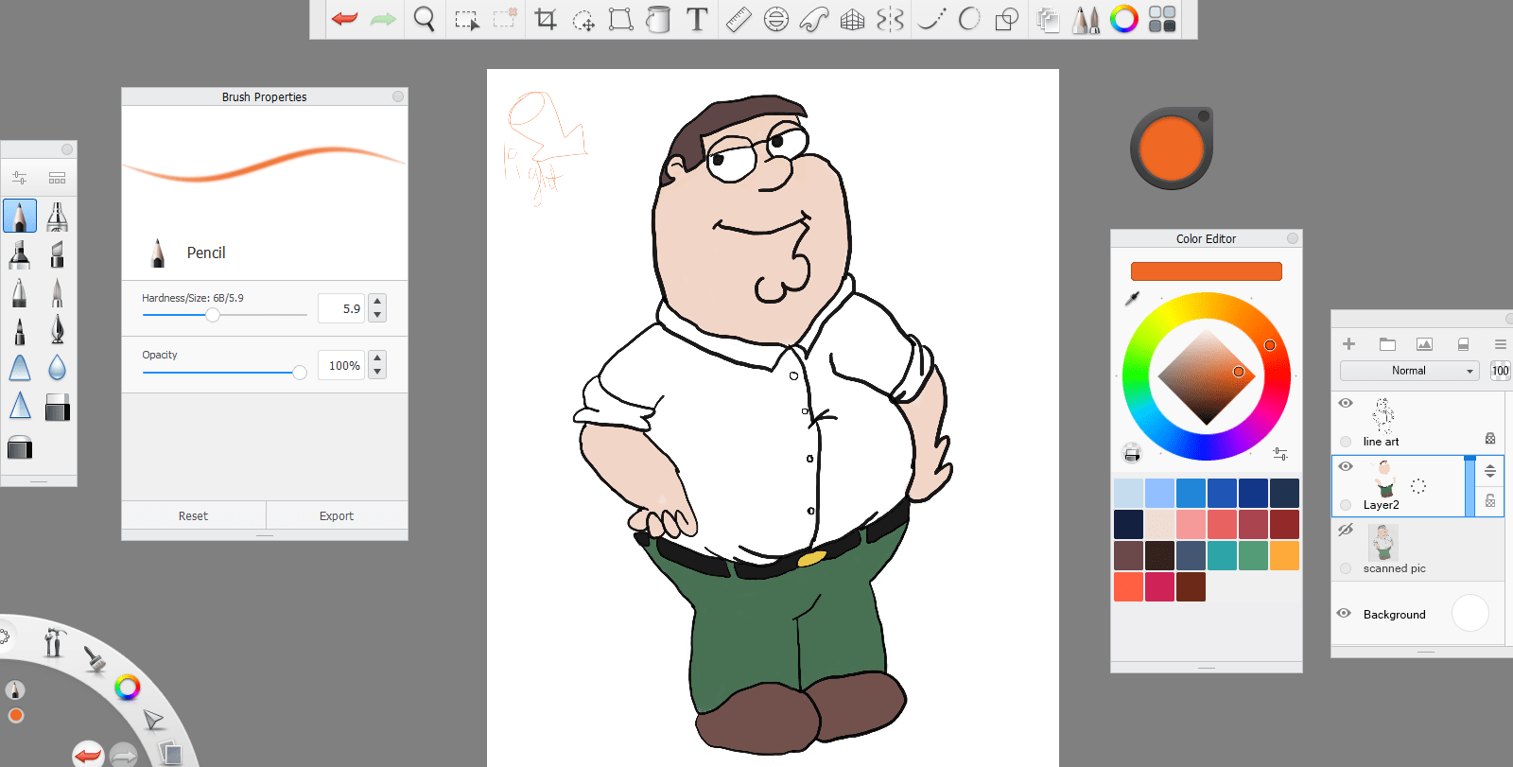Open the Normal blend mode dropdown

[x=1409, y=371]
